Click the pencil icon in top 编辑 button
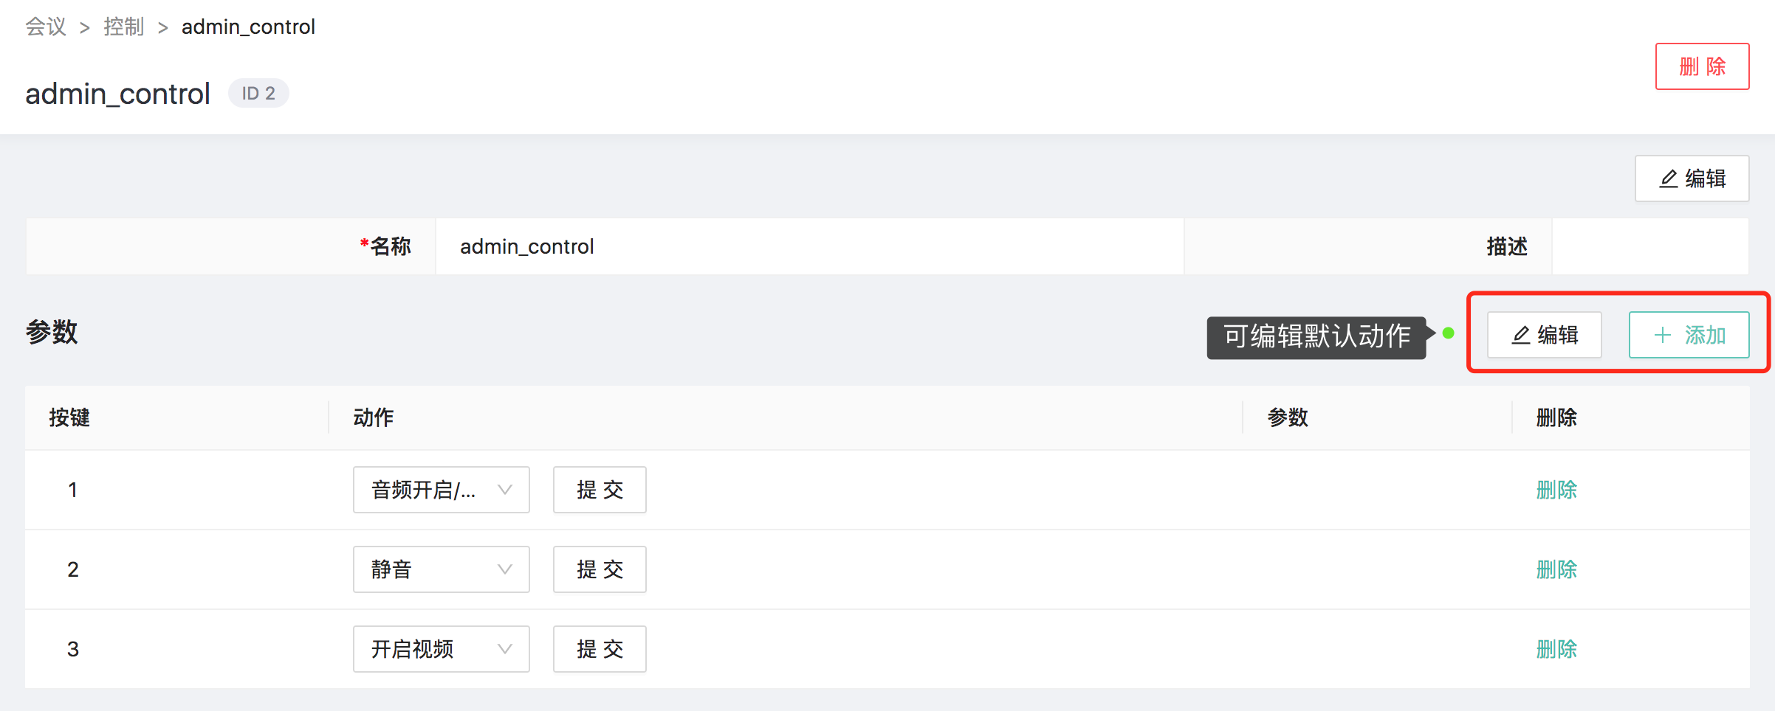 1669,179
